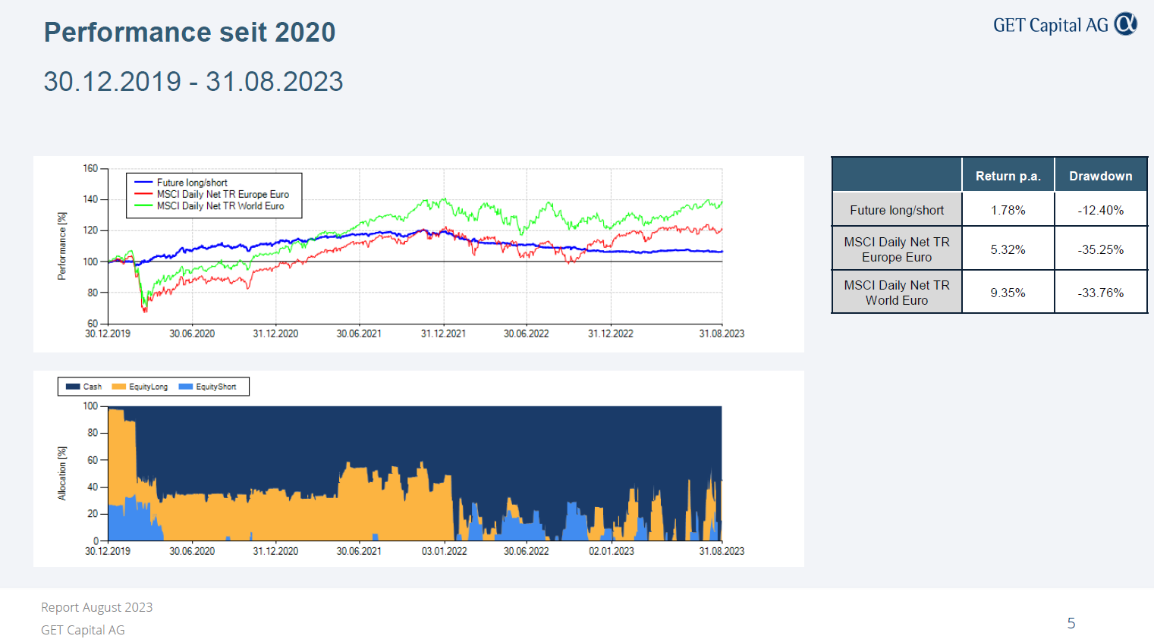Click 'MSCI Daily Net TR Europe Euro' table cell
Screen dimensions: 1154x639
coord(897,249)
